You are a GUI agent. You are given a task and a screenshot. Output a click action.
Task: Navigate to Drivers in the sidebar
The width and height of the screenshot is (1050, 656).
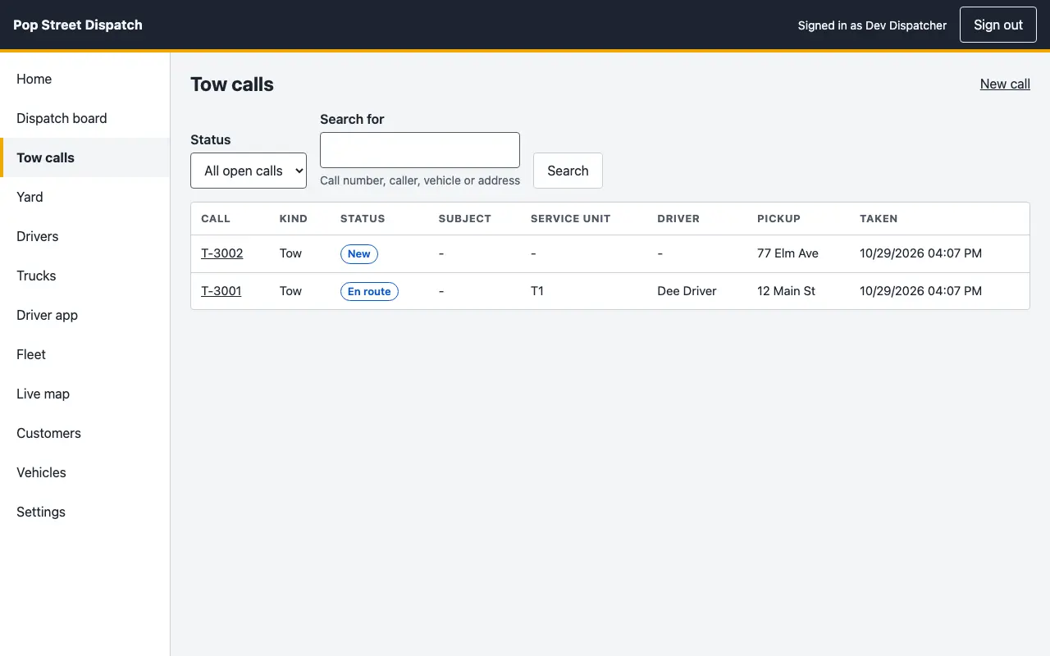(85, 236)
